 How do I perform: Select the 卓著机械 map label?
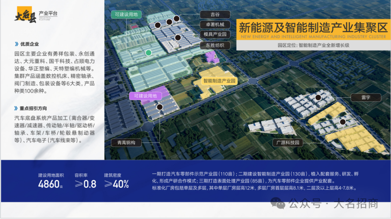[214, 24]
